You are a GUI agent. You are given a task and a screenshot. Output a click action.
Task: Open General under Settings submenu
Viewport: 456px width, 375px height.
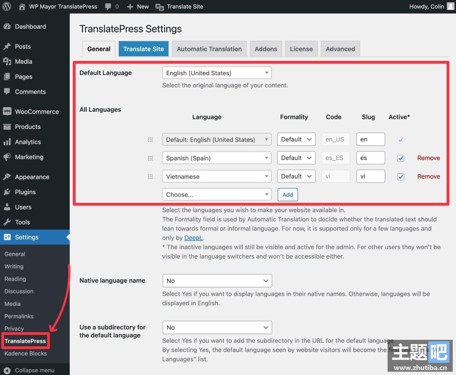point(15,254)
